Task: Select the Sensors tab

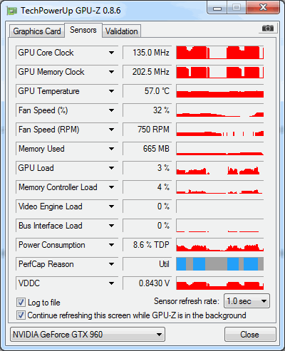Action: (x=83, y=30)
